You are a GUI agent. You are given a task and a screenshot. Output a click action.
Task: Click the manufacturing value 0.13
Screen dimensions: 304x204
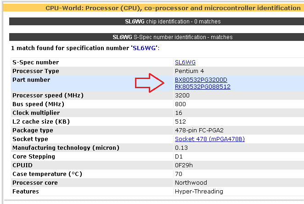tap(181, 147)
